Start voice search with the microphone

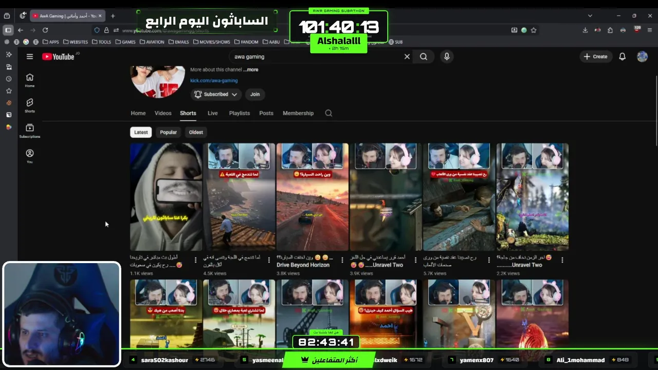click(x=447, y=57)
